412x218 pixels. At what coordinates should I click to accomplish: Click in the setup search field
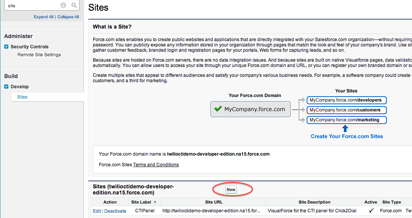pyautogui.click(x=32, y=6)
